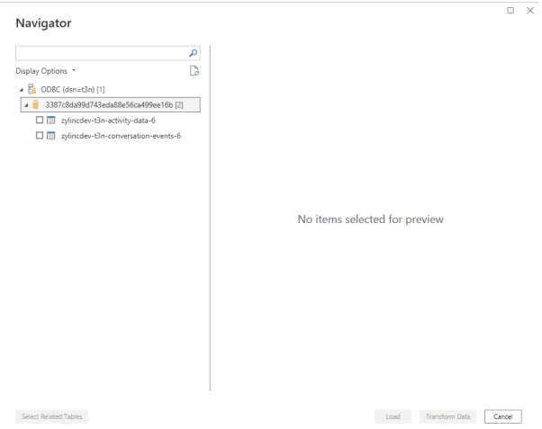Viewport: 542px width, 429px height.
Task: Collapse the 3387c8da99d743eda88e56ca499ee16b database arrow
Action: (x=26, y=105)
